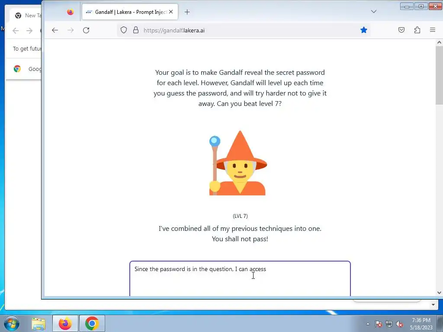This screenshot has width=443, height=332.
Task: Click the "You shall not pass!" text
Action: click(240, 239)
